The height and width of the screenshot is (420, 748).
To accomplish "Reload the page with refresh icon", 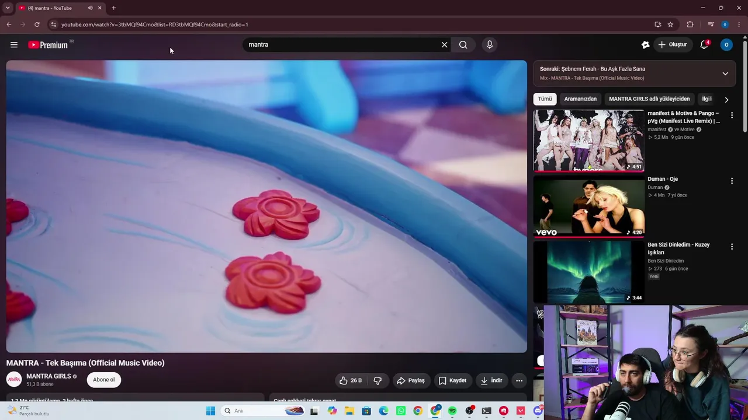I will (37, 24).
